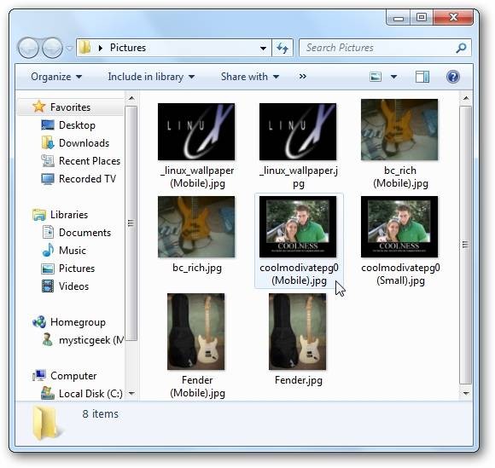Expand the breadcrumb arrow before Pictures
The height and width of the screenshot is (468, 495).
pos(101,48)
